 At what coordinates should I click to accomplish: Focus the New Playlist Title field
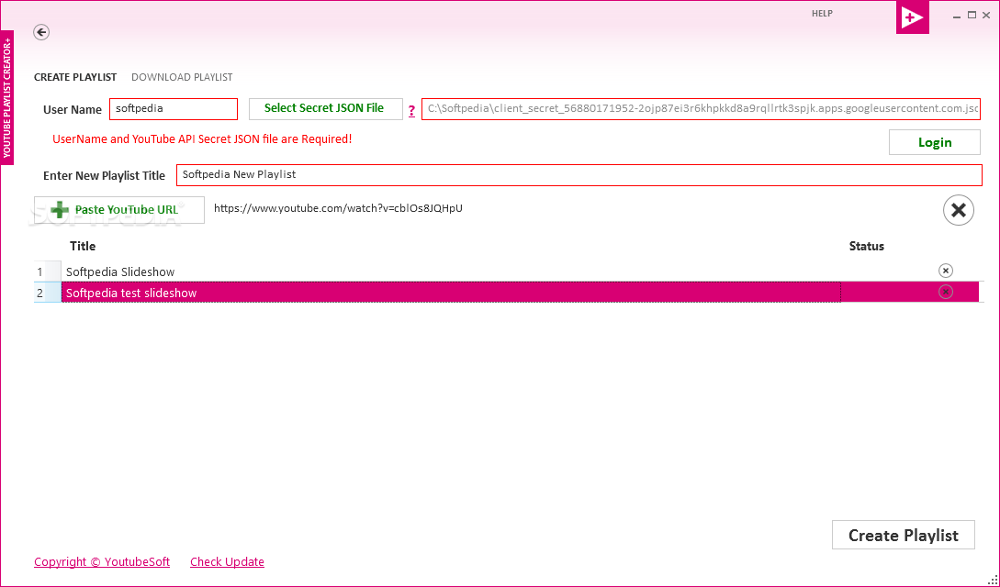(x=579, y=175)
